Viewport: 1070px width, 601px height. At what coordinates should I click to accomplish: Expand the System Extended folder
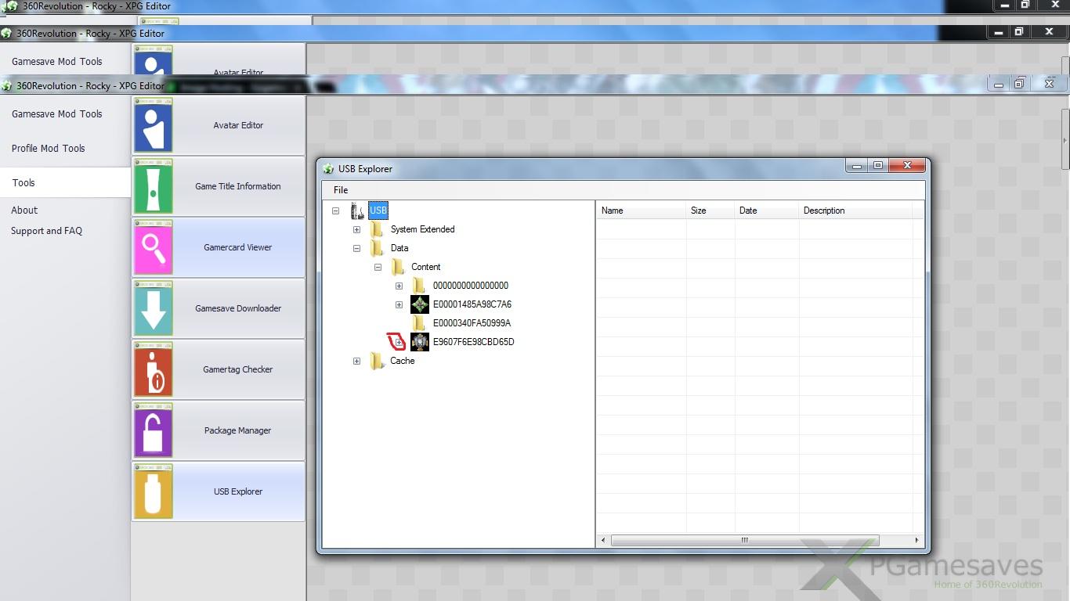pos(356,229)
